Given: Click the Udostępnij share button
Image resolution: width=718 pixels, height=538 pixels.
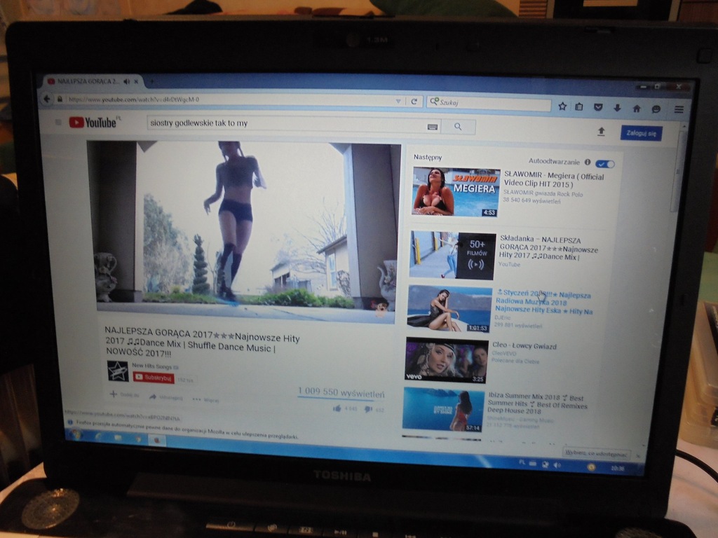Looking at the screenshot, I should click(x=165, y=397).
